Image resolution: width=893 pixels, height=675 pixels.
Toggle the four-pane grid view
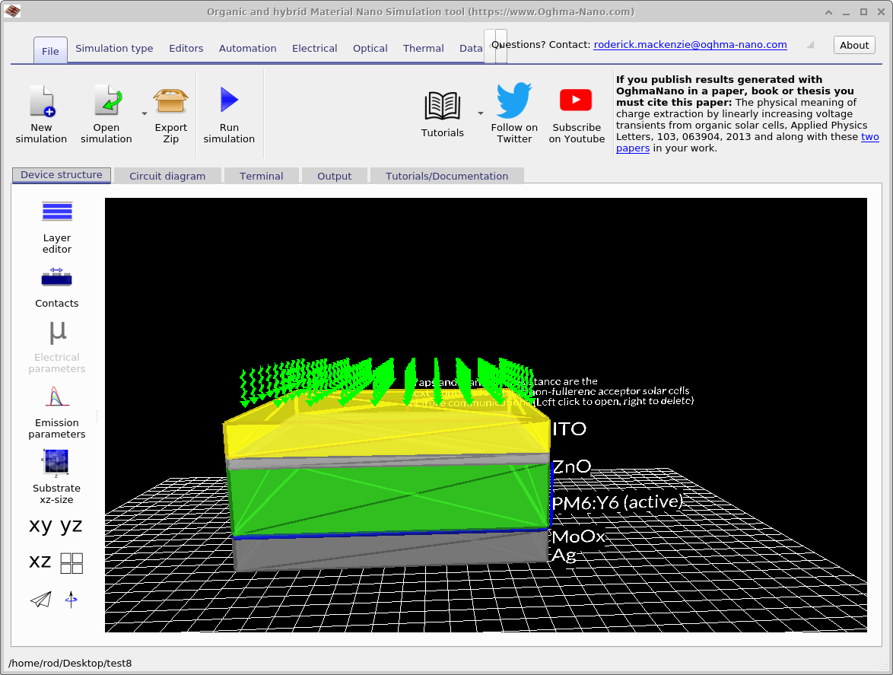point(72,562)
